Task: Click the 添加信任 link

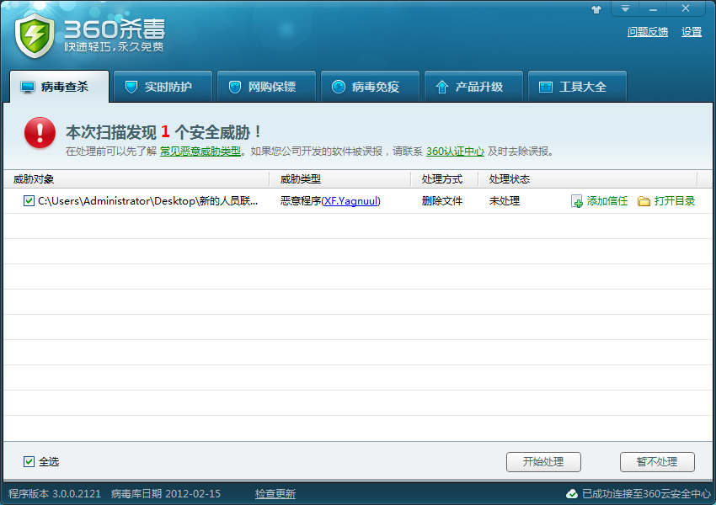Action: coord(606,201)
